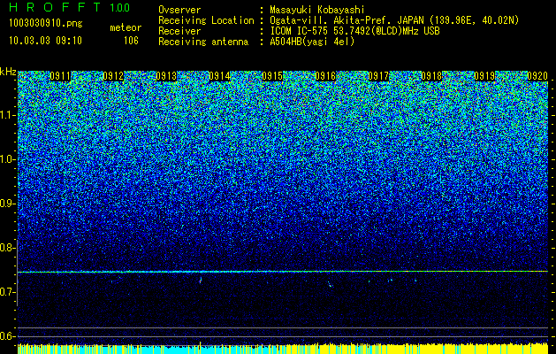Click the meteor count value 106
556x354 pixels.
coord(131,41)
